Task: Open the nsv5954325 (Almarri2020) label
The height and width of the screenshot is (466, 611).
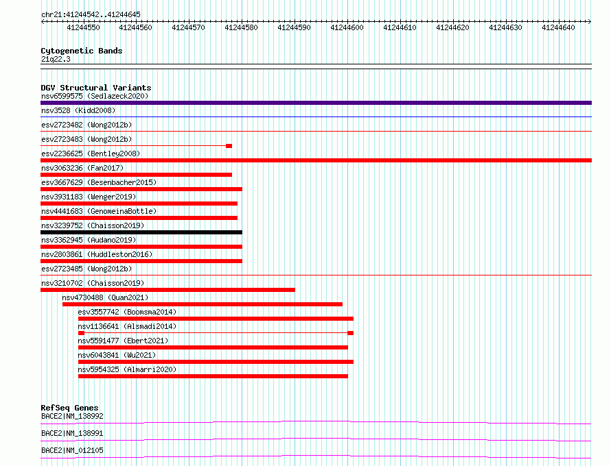Action: [127, 369]
